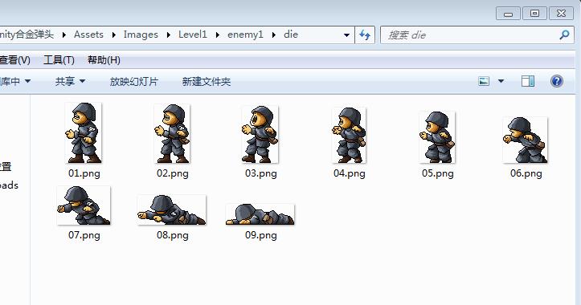Open the 库中 include-in-library dropdown
581x305 pixels.
[x=15, y=81]
